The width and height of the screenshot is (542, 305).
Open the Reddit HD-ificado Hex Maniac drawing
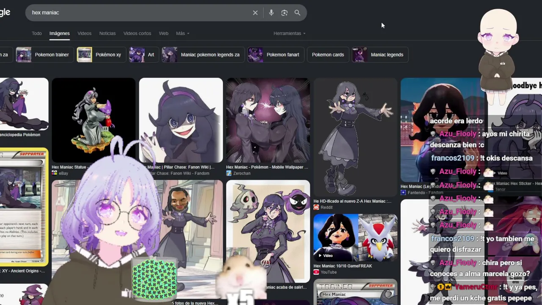355,137
